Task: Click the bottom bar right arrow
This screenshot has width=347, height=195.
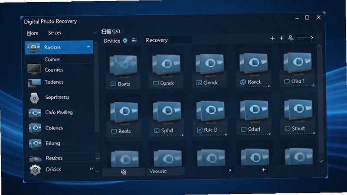Action: click(x=230, y=170)
